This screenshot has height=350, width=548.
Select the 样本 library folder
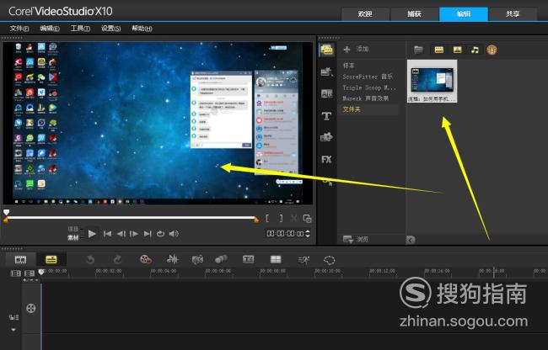pyautogui.click(x=348, y=65)
